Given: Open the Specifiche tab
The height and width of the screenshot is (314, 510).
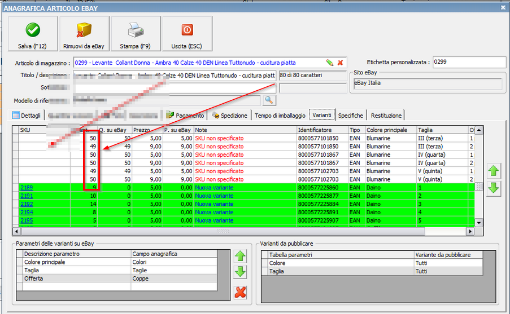Looking at the screenshot, I should pos(350,115).
